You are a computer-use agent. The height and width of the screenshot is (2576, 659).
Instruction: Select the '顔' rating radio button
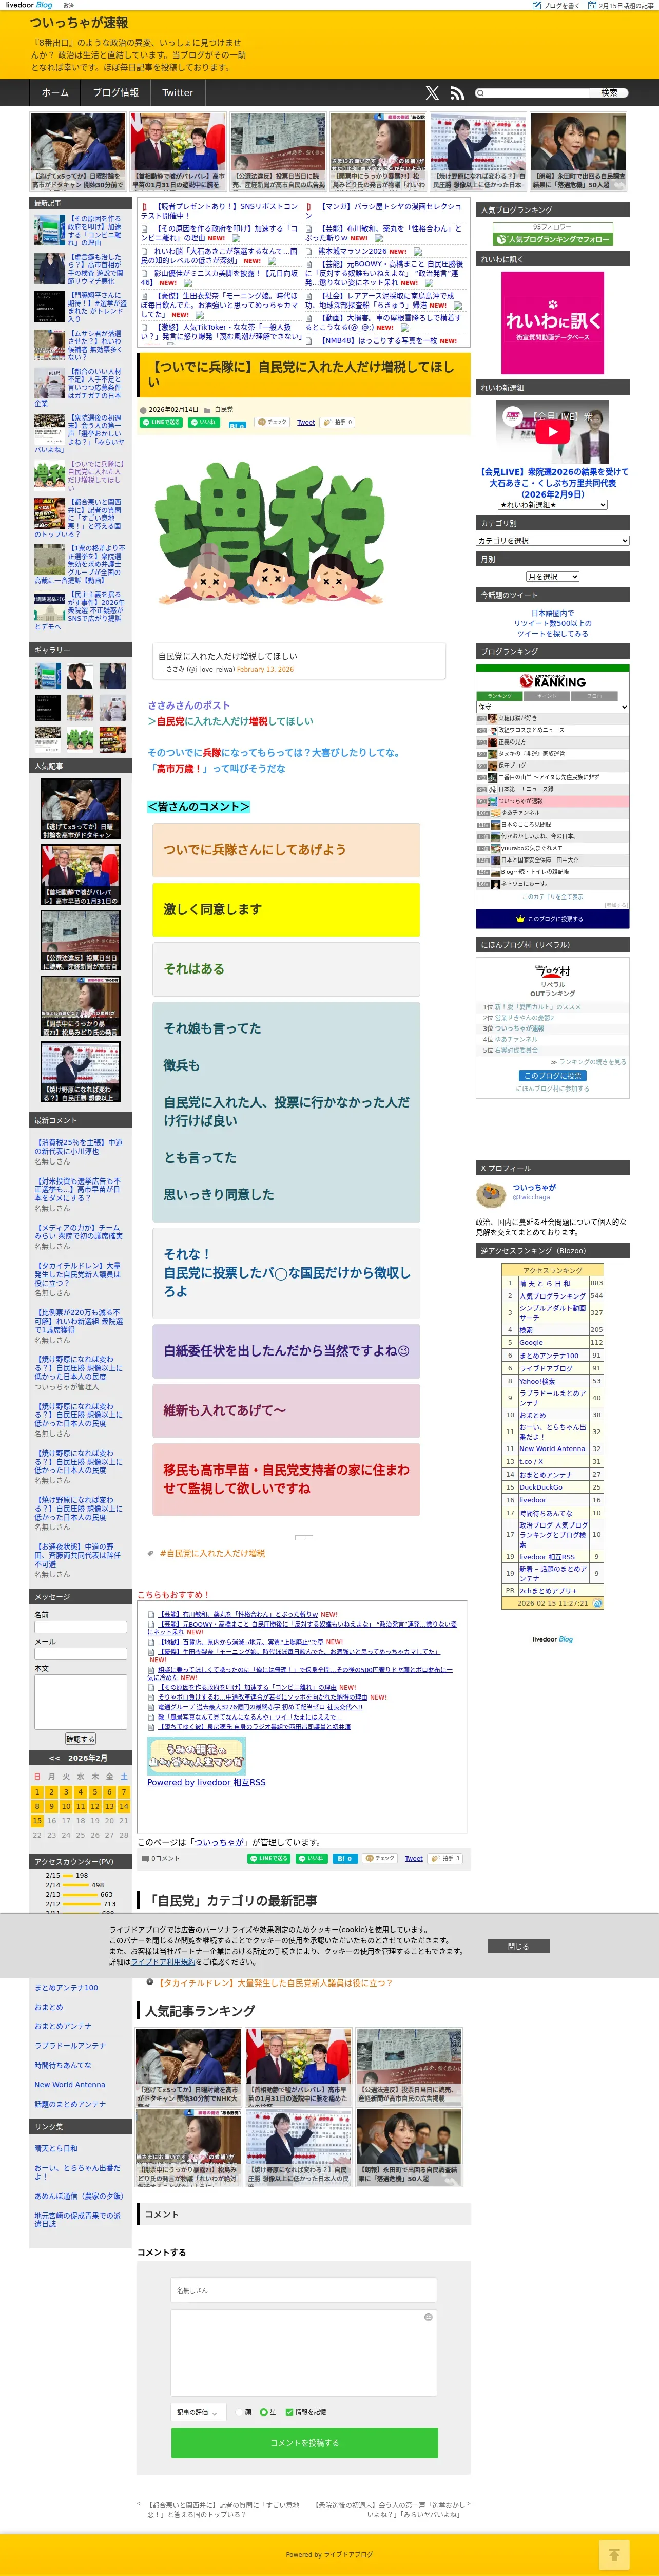click(x=239, y=2412)
